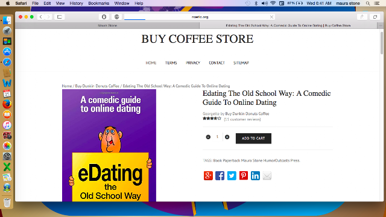Open iTunes from the Dock

click(7, 125)
